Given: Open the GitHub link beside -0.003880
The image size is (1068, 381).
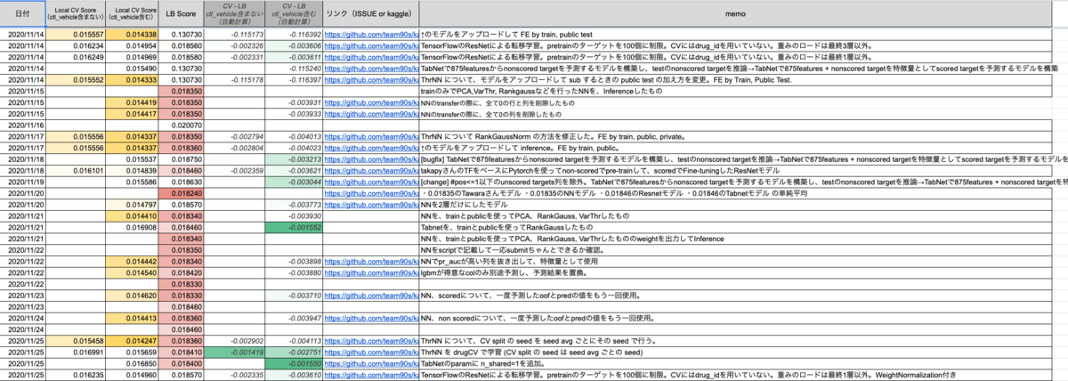Looking at the screenshot, I should (369, 272).
